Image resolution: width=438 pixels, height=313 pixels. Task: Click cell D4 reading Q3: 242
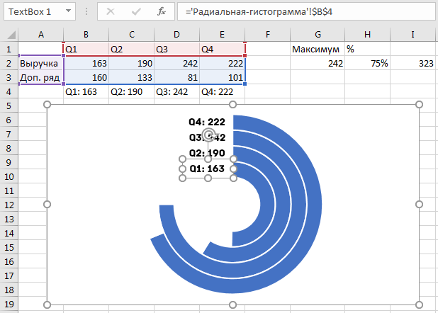[x=176, y=91]
